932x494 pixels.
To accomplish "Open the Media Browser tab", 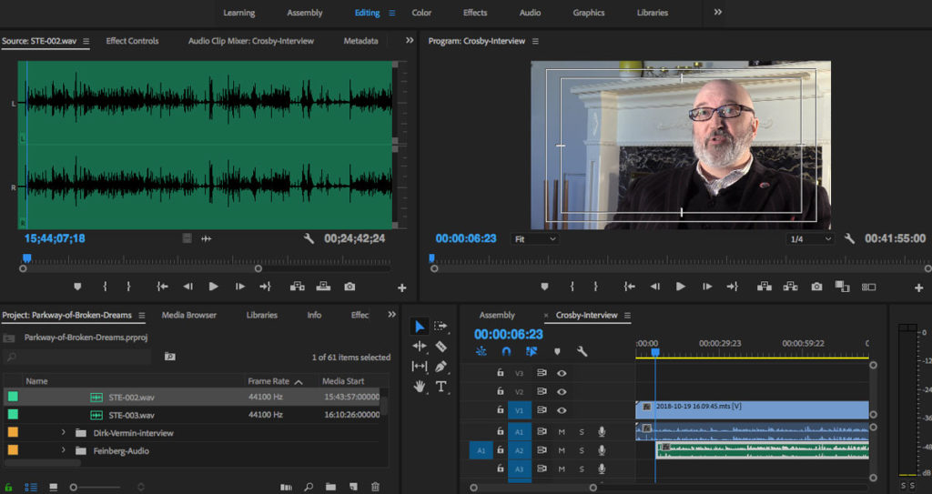I will click(x=189, y=315).
